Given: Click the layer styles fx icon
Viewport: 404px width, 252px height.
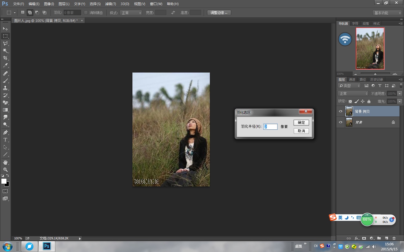Looking at the screenshot, I should pos(357,238).
